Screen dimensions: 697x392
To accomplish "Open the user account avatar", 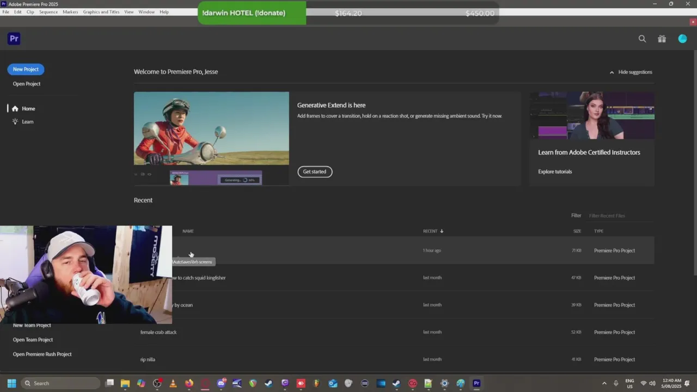I will coord(682,39).
